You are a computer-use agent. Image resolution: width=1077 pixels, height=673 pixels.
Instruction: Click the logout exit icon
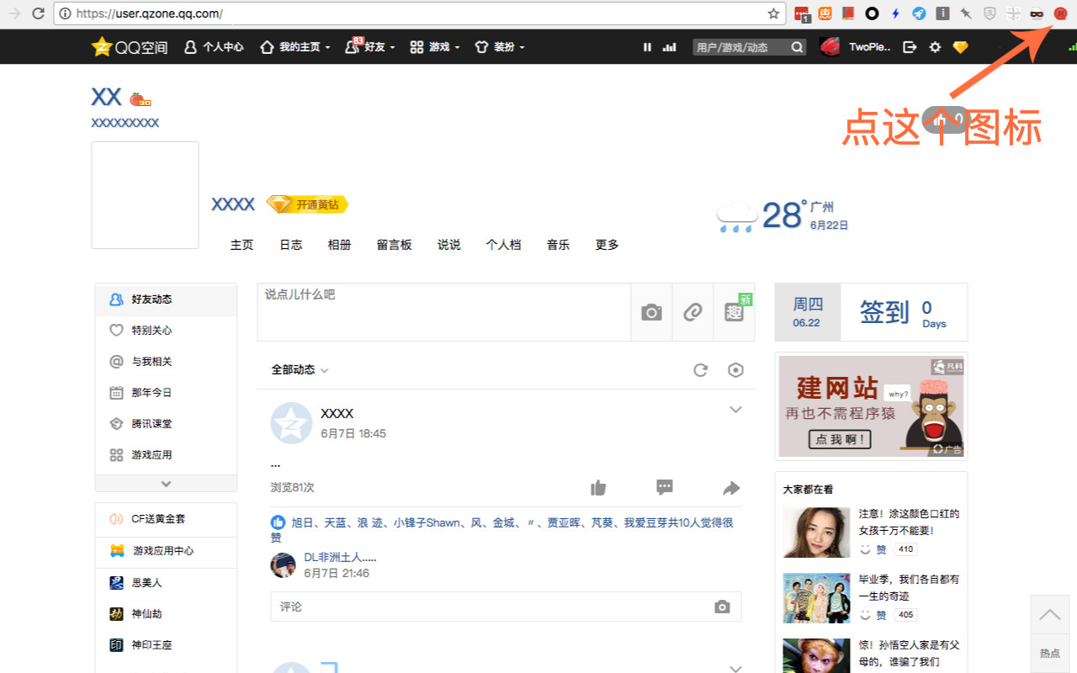(910, 47)
